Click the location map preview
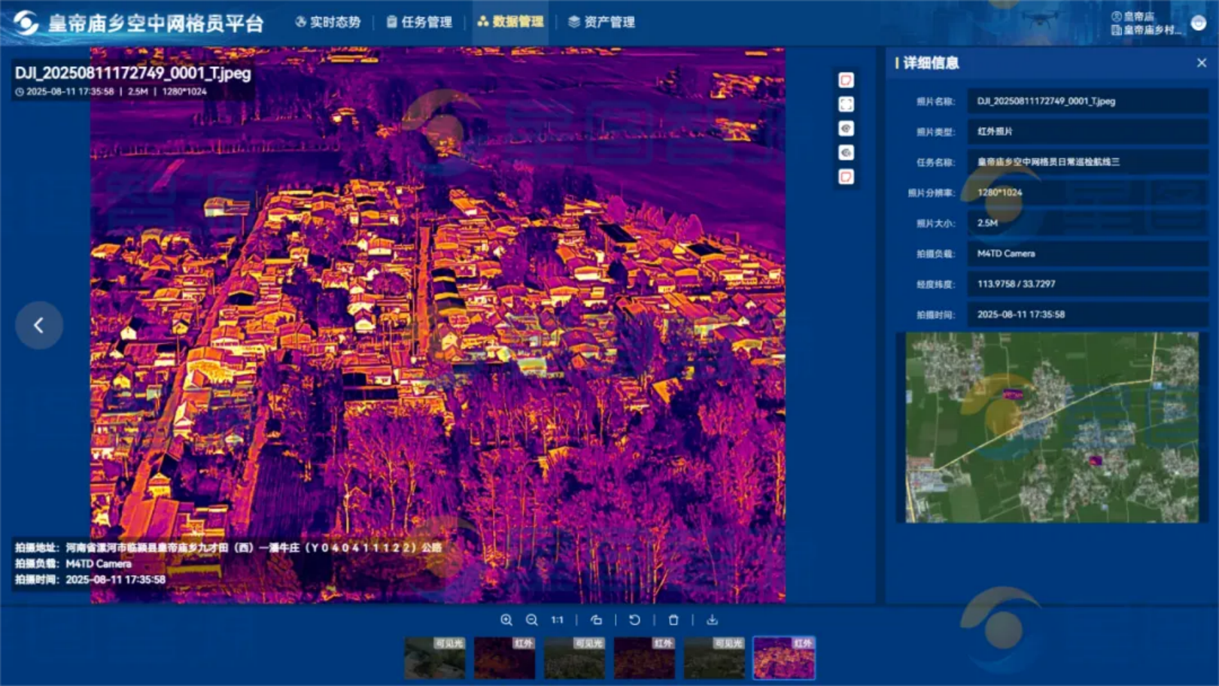 [1051, 427]
